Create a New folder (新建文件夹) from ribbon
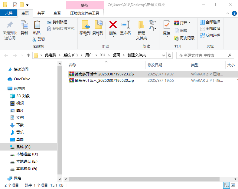Image resolution: width=238 pixels, height=189 pixels. 142,30
